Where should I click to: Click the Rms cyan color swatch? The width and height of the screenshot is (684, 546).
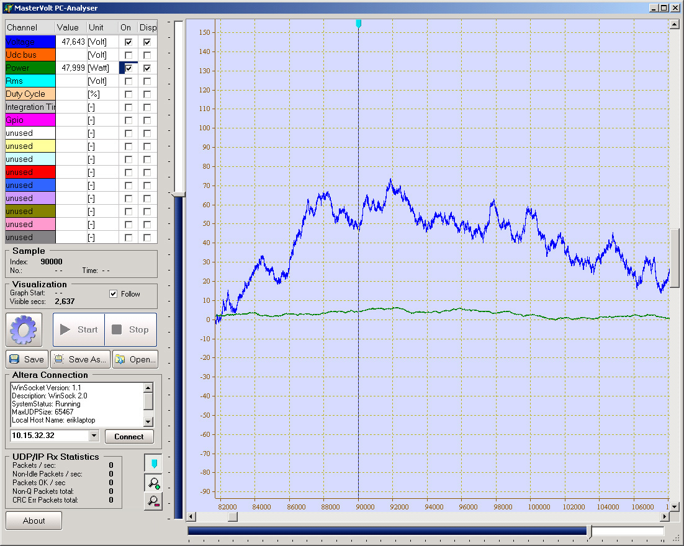coord(30,81)
